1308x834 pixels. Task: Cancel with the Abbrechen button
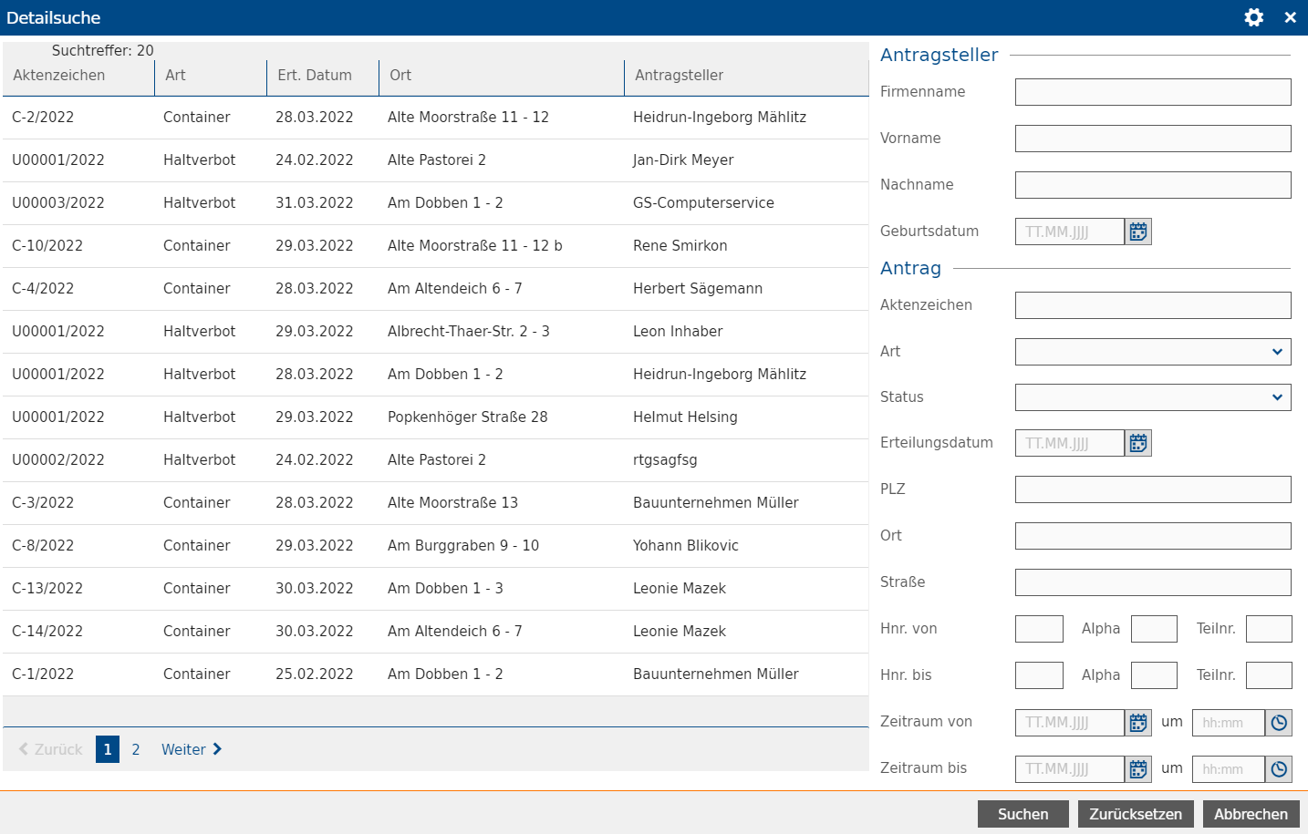1251,814
